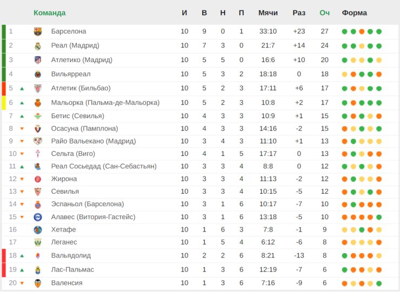400x292 pixels.
Task: Open the Жирона team page link
Action: click(64, 179)
